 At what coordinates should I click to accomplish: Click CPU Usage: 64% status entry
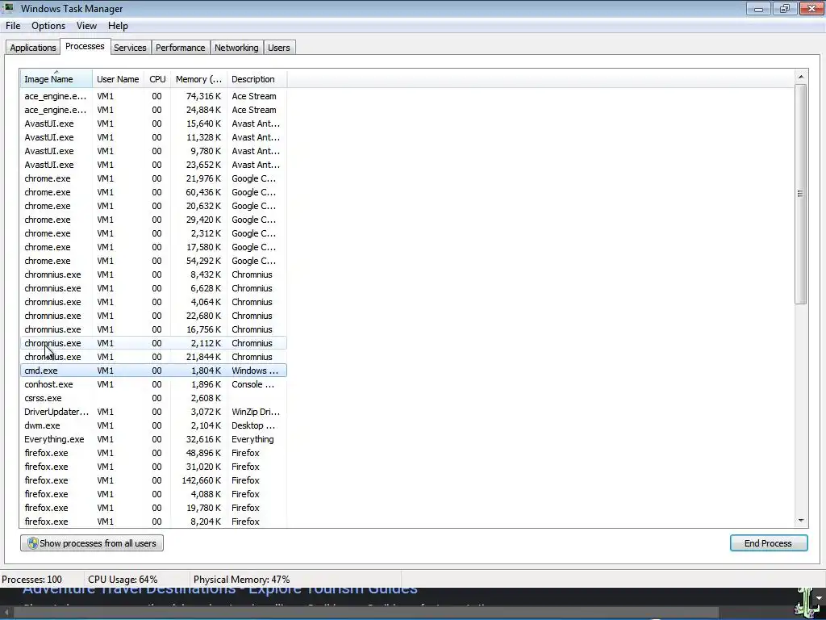click(x=123, y=580)
